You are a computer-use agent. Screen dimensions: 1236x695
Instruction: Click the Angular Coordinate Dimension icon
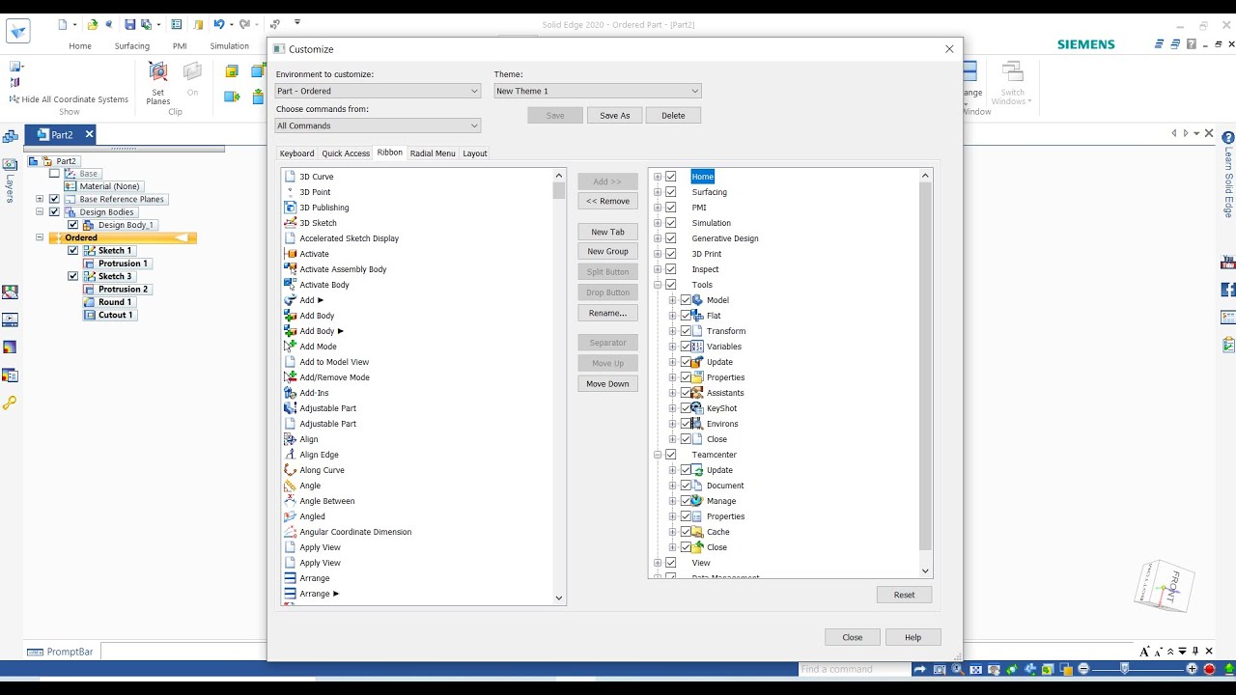click(x=290, y=532)
